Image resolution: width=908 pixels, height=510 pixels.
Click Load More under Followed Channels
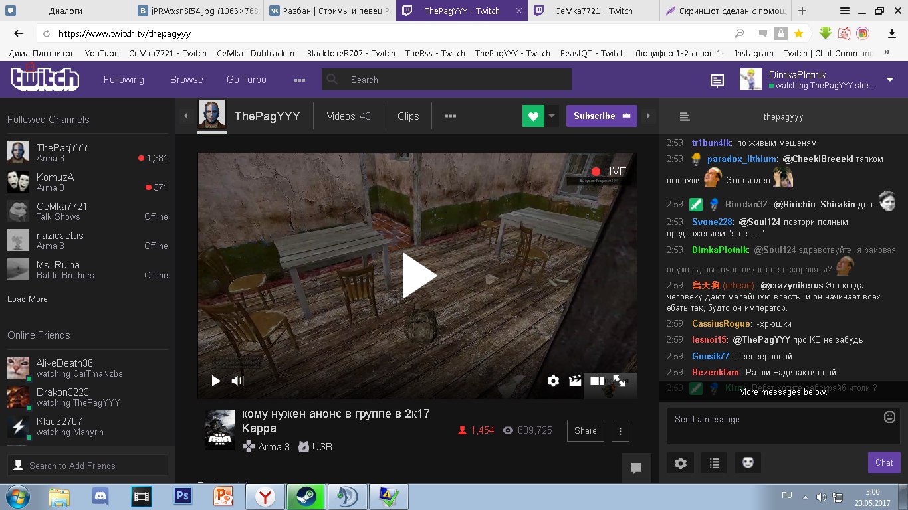pyautogui.click(x=27, y=299)
